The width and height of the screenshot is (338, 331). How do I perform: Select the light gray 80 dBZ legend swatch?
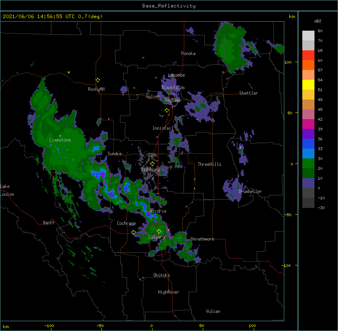coord(308,36)
